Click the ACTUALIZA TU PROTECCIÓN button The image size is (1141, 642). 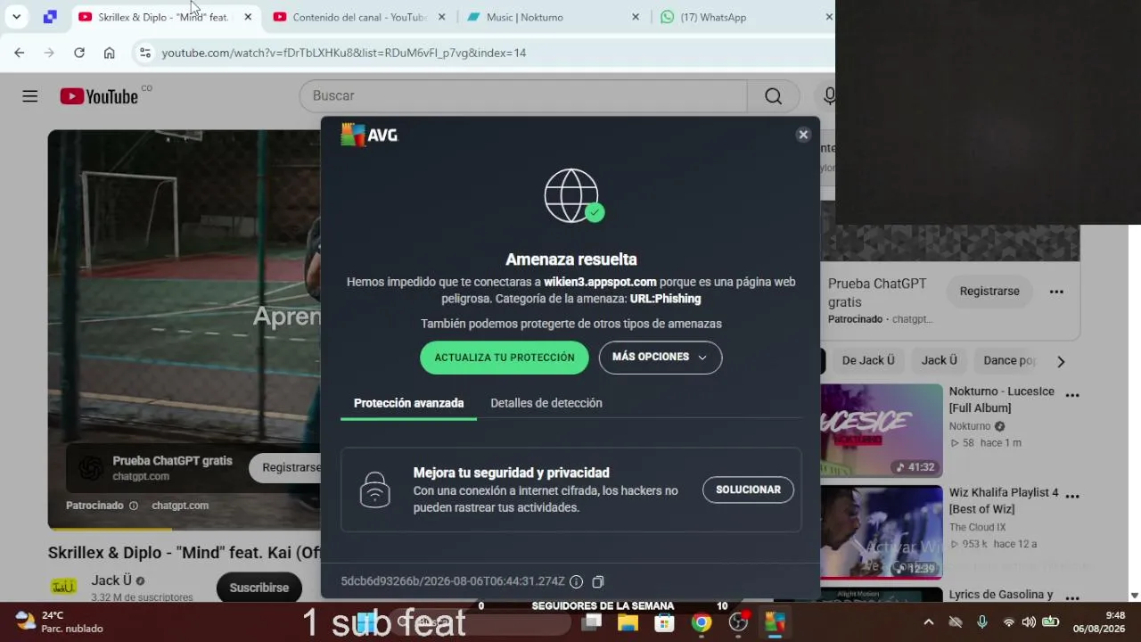[x=505, y=358]
